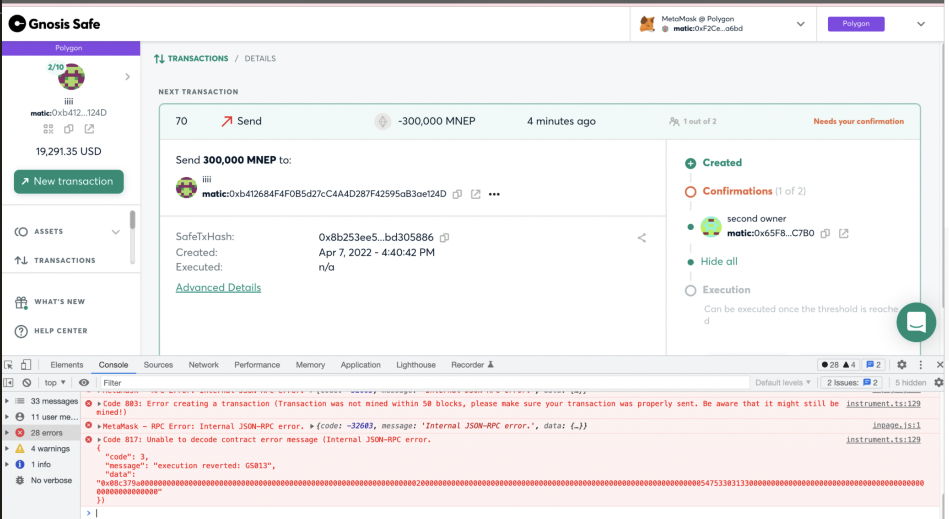
Task: Open Default levels dropdown
Action: tap(782, 382)
